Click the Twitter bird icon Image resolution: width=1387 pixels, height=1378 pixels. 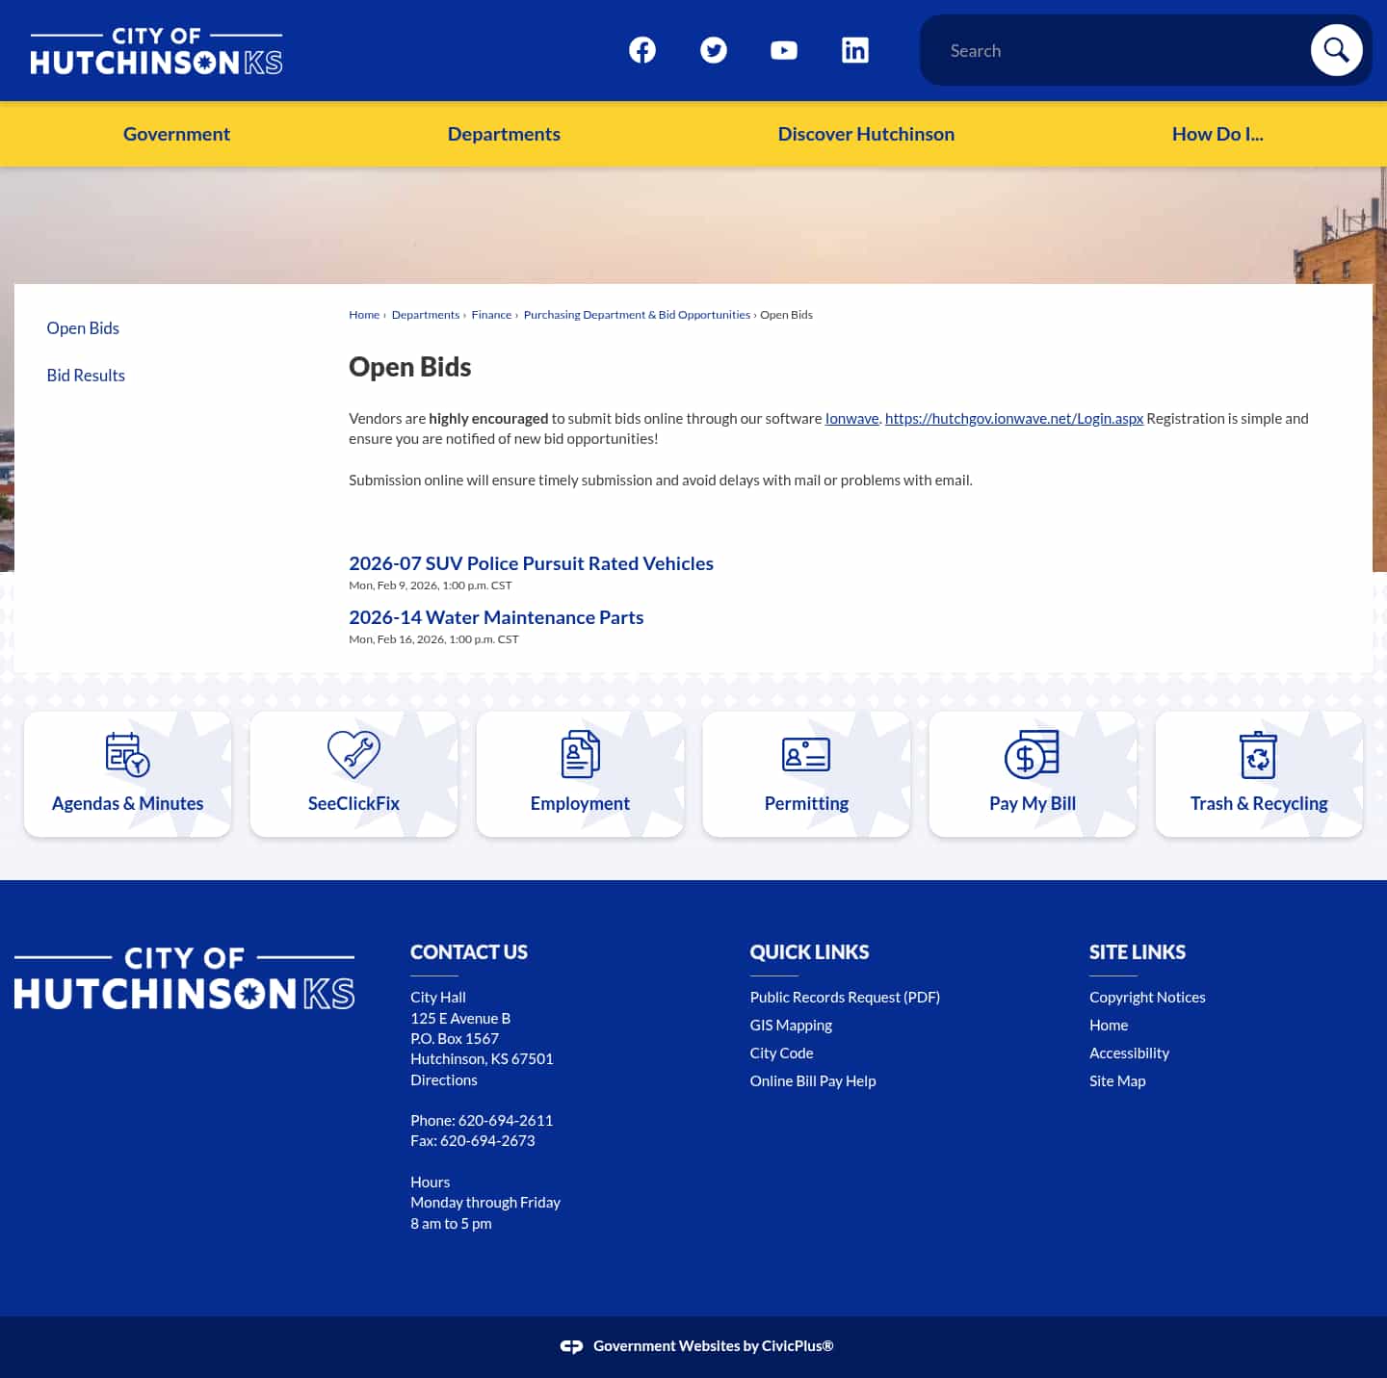[x=713, y=49]
